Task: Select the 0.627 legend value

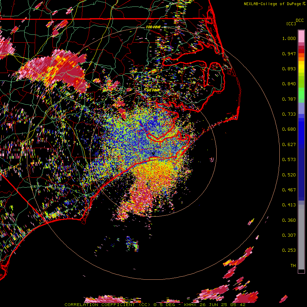Action: [289, 145]
